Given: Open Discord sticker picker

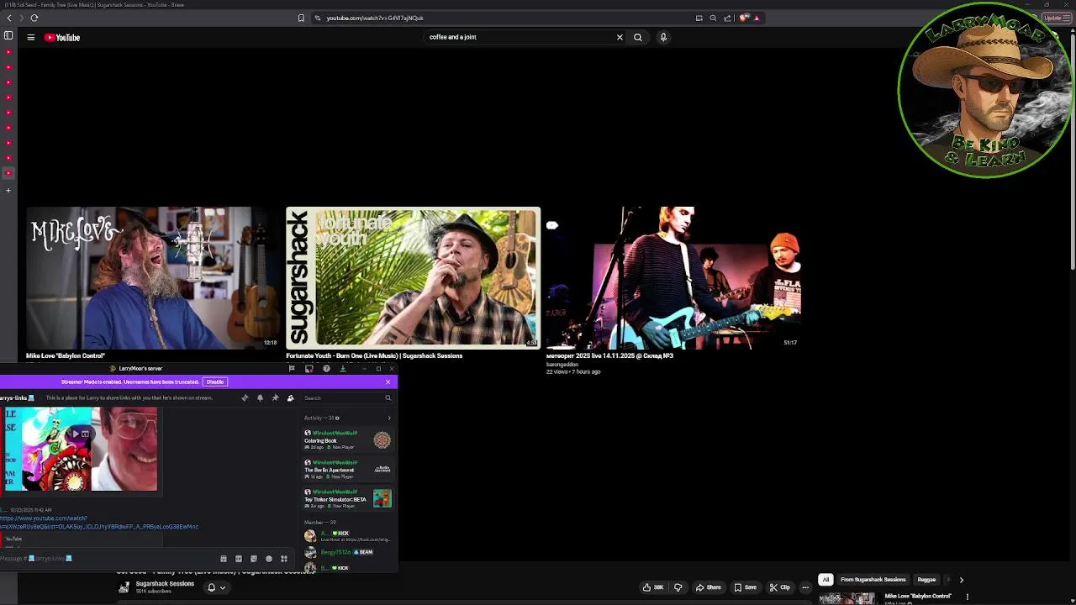Looking at the screenshot, I should [x=254, y=559].
